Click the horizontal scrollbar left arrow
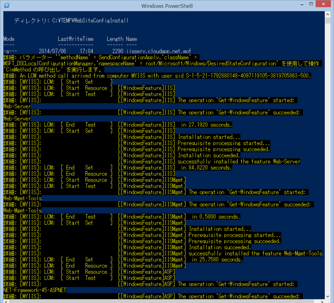Image resolution: width=334 pixels, height=303 pixels. click(6, 301)
